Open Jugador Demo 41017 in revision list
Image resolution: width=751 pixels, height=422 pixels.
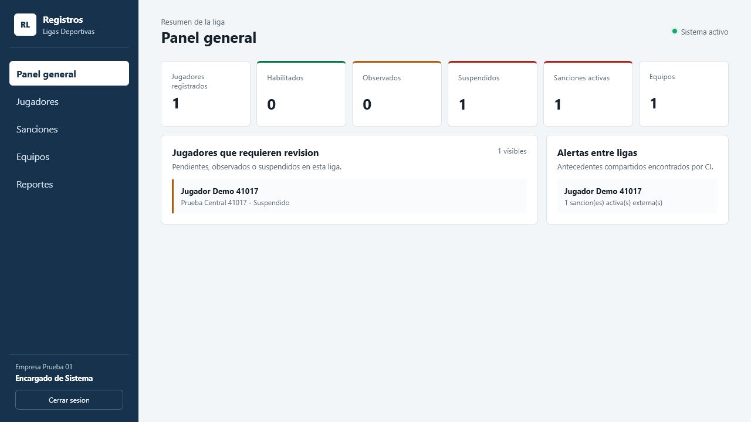pos(350,196)
